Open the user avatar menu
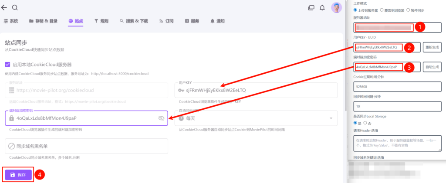 coord(336,7)
